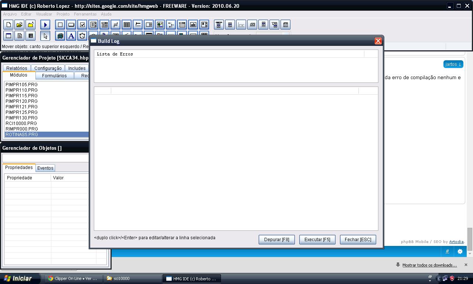Open the Visualizar menu
The width and height of the screenshot is (473, 284).
(44, 14)
